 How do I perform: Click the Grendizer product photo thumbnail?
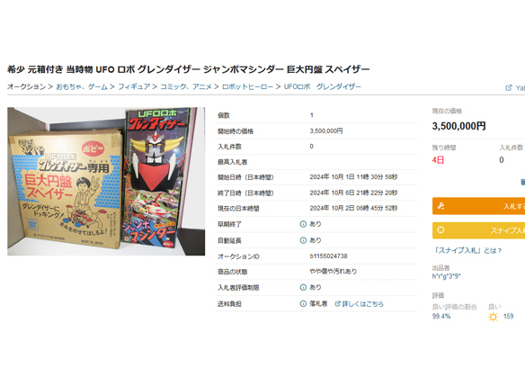[x=106, y=182]
